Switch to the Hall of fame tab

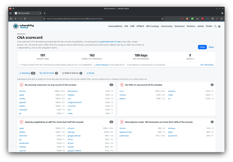coord(49,73)
